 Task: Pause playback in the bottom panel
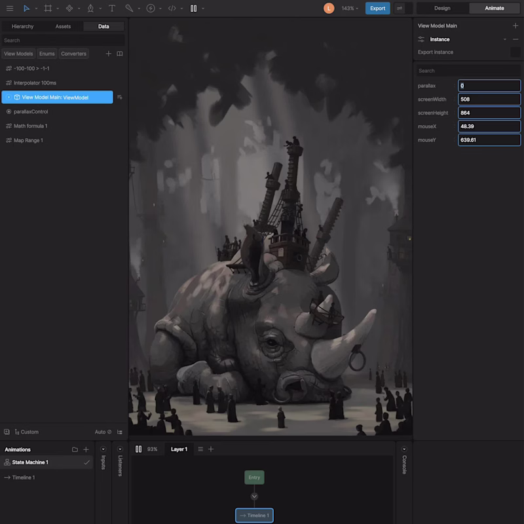[x=139, y=449]
